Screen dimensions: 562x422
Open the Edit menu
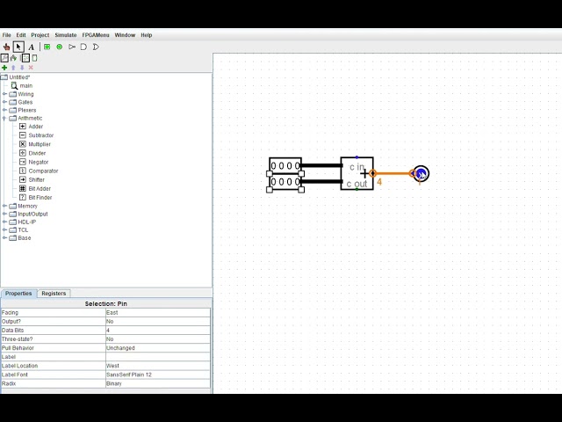[x=21, y=35]
